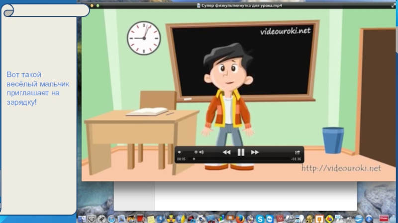Click the low-volume speaker icon
The image size is (398, 223).
pyautogui.click(x=180, y=152)
